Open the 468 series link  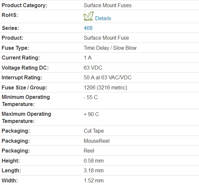point(88,28)
